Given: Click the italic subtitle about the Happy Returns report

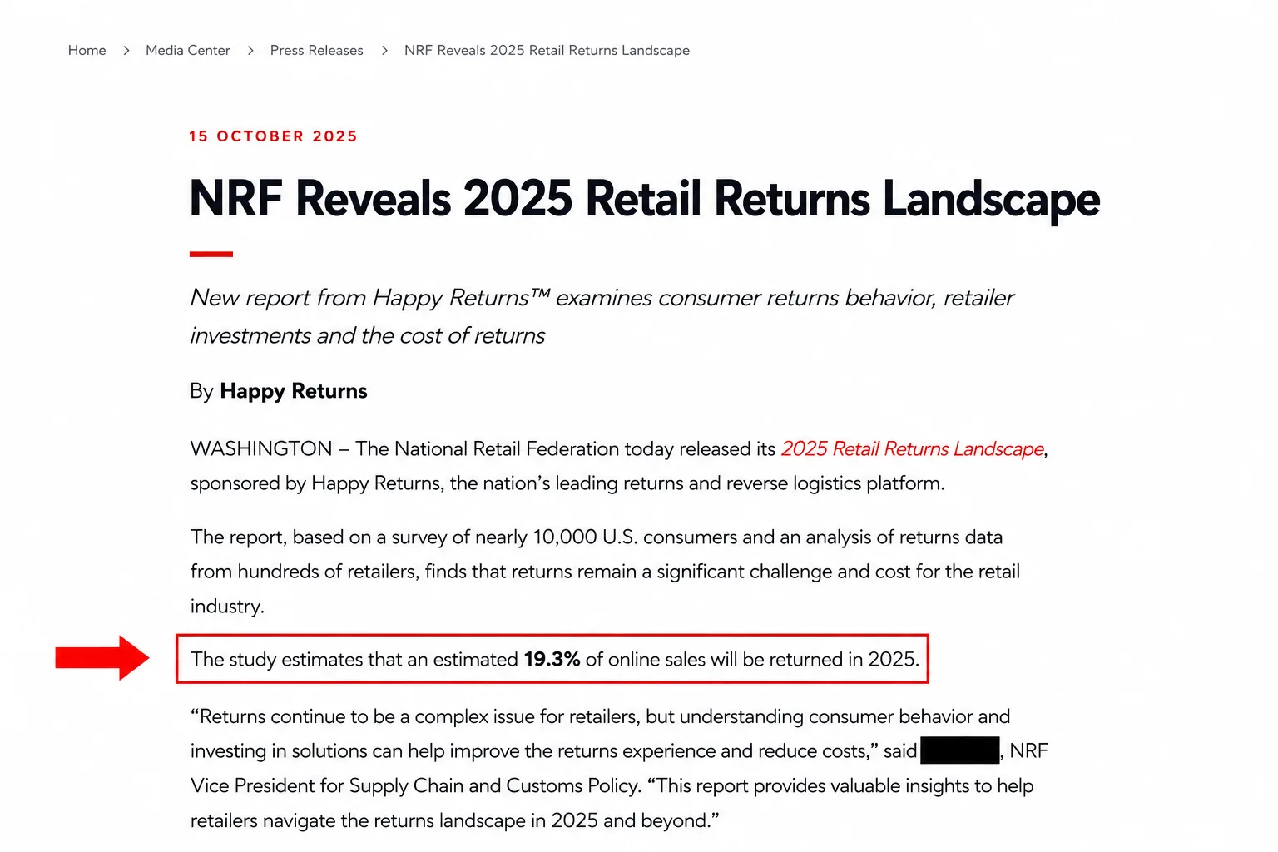Looking at the screenshot, I should [x=602, y=316].
